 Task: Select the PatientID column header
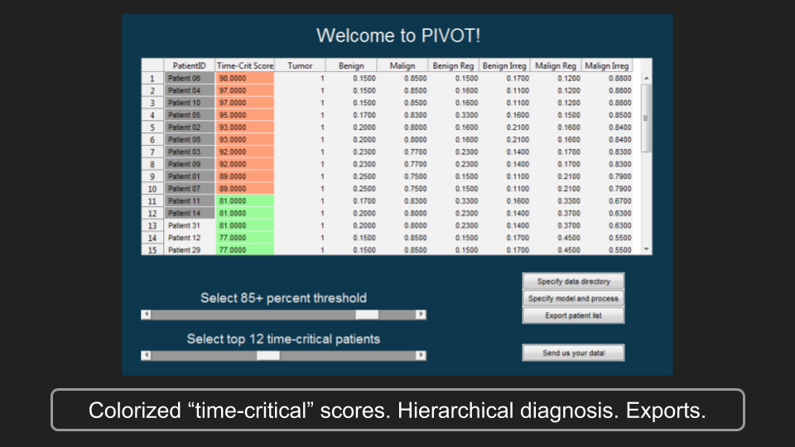click(x=189, y=65)
